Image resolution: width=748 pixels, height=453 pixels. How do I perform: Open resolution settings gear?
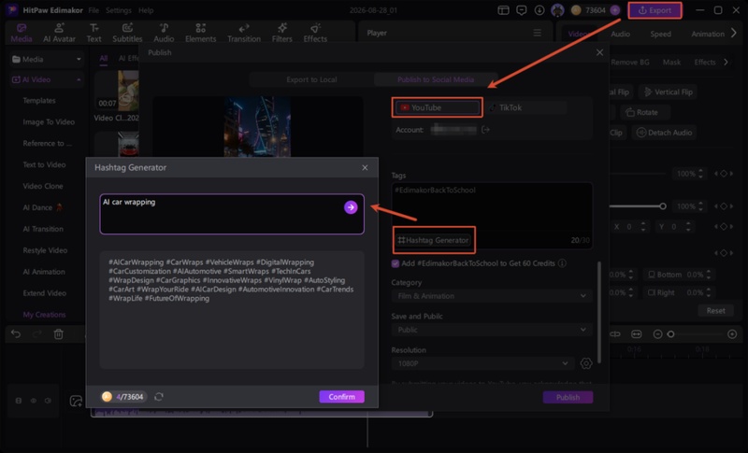[x=586, y=363]
